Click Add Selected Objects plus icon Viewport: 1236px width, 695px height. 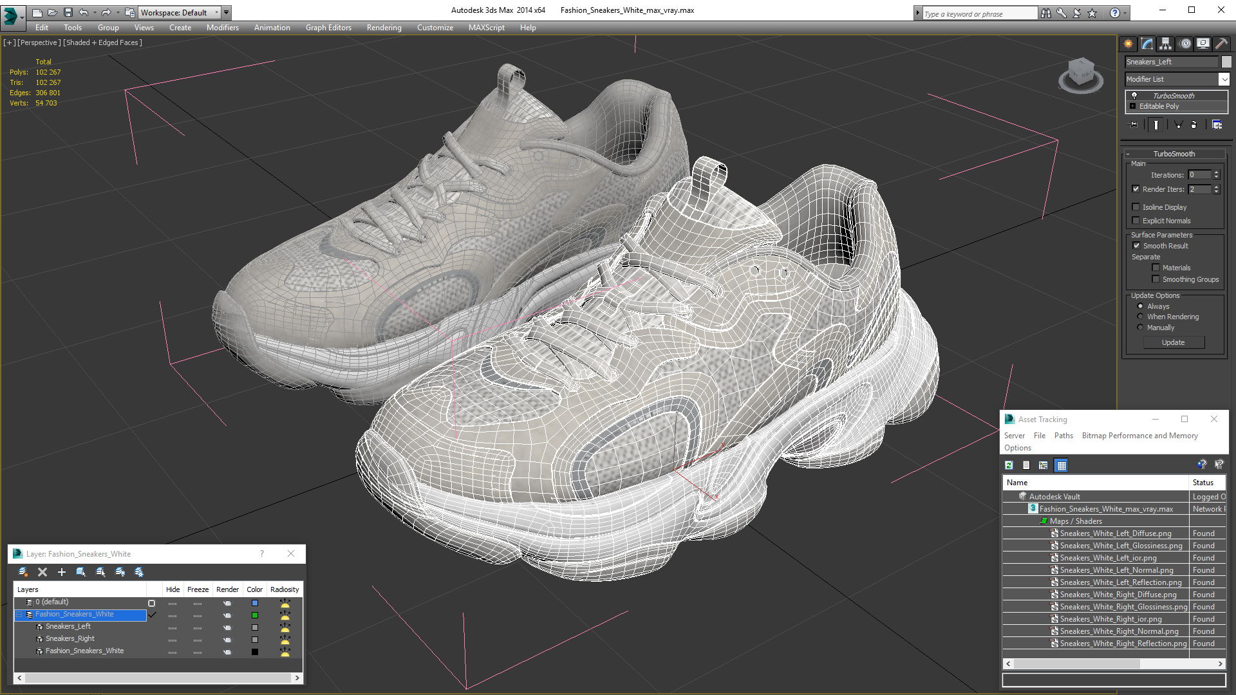[x=62, y=572]
